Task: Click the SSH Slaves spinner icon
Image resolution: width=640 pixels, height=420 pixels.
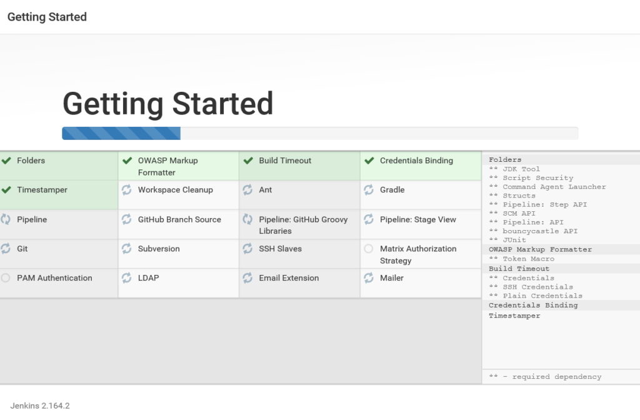Action: click(247, 249)
